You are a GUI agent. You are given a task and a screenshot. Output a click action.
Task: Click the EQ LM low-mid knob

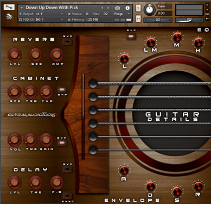coord(151,42)
